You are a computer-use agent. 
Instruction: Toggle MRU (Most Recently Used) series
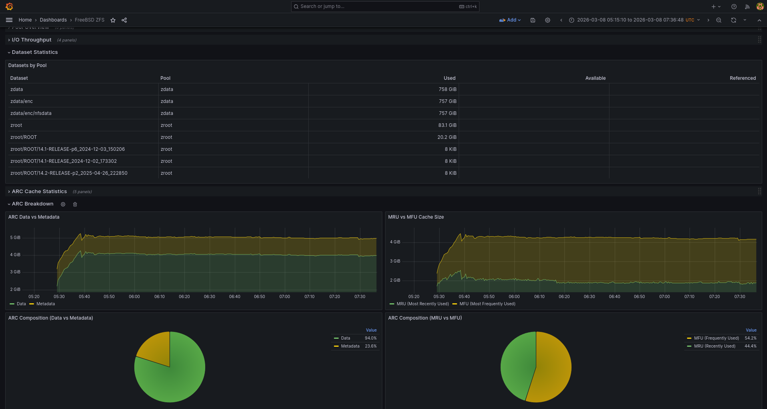pos(422,304)
